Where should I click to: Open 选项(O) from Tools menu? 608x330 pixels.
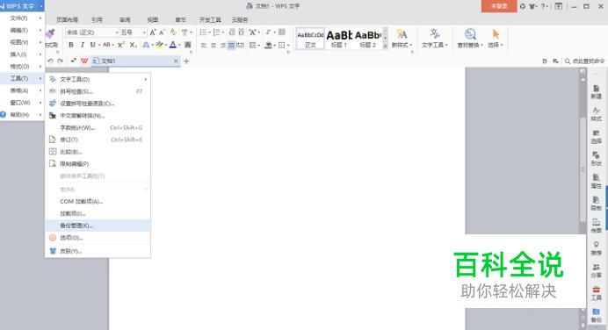(x=98, y=238)
